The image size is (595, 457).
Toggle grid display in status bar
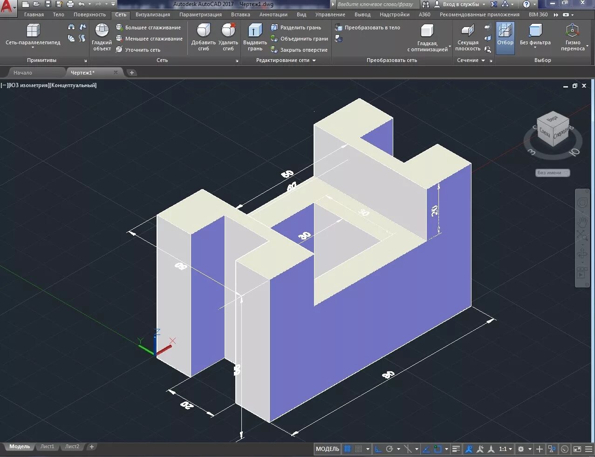click(348, 449)
